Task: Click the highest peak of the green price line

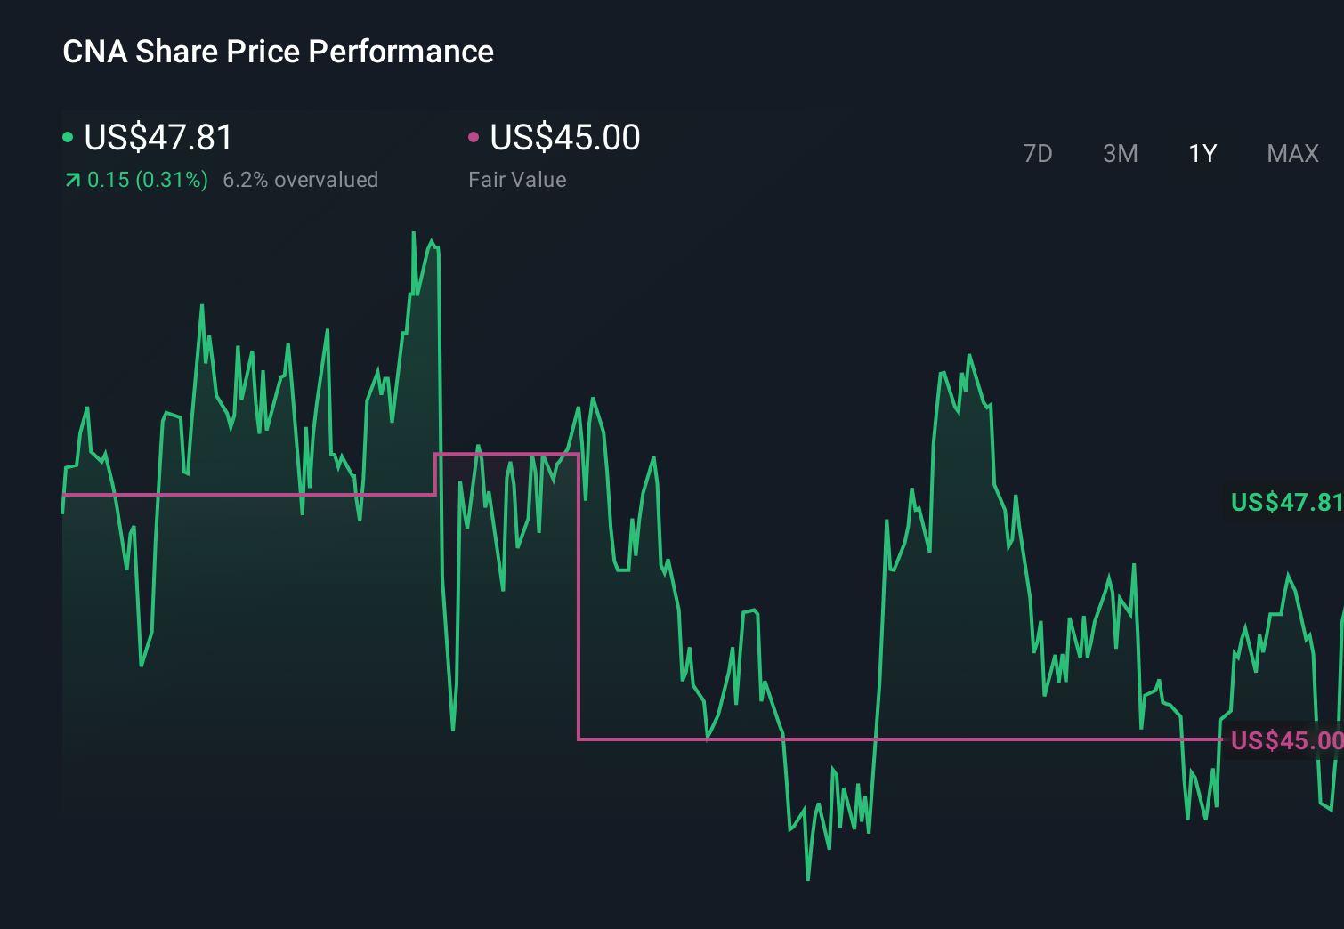Action: pyautogui.click(x=415, y=231)
